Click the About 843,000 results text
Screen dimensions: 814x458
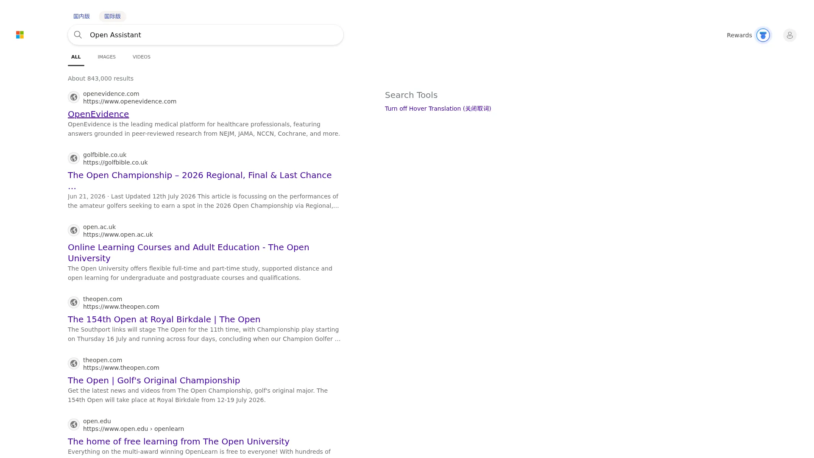[100, 78]
